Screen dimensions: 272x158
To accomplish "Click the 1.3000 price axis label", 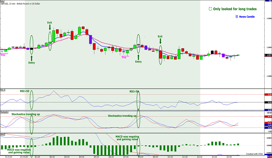I will click(x=268, y=18).
